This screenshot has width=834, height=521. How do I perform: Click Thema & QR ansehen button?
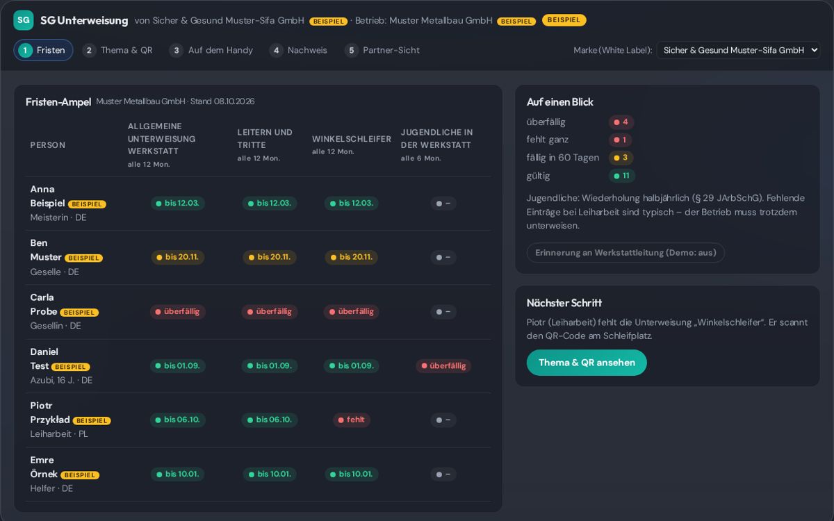587,363
